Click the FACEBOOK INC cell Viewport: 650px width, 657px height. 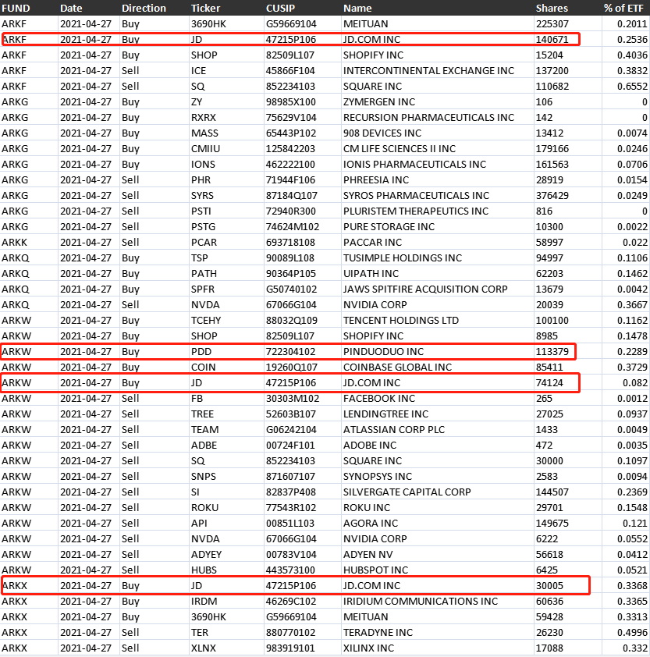tap(379, 399)
